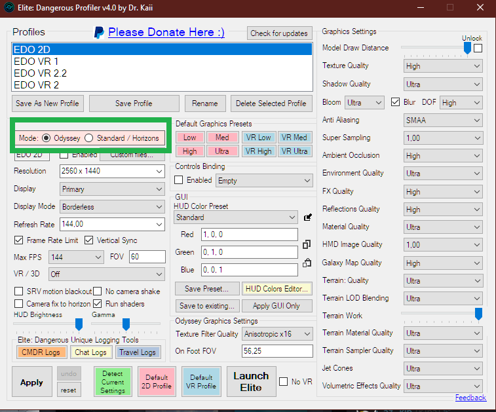The height and width of the screenshot is (412, 496).
Task: Open the Display Primary dropdown
Action: 112,189
